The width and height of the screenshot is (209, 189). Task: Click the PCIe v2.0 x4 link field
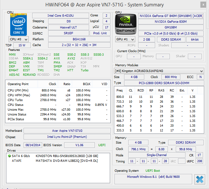171,33
